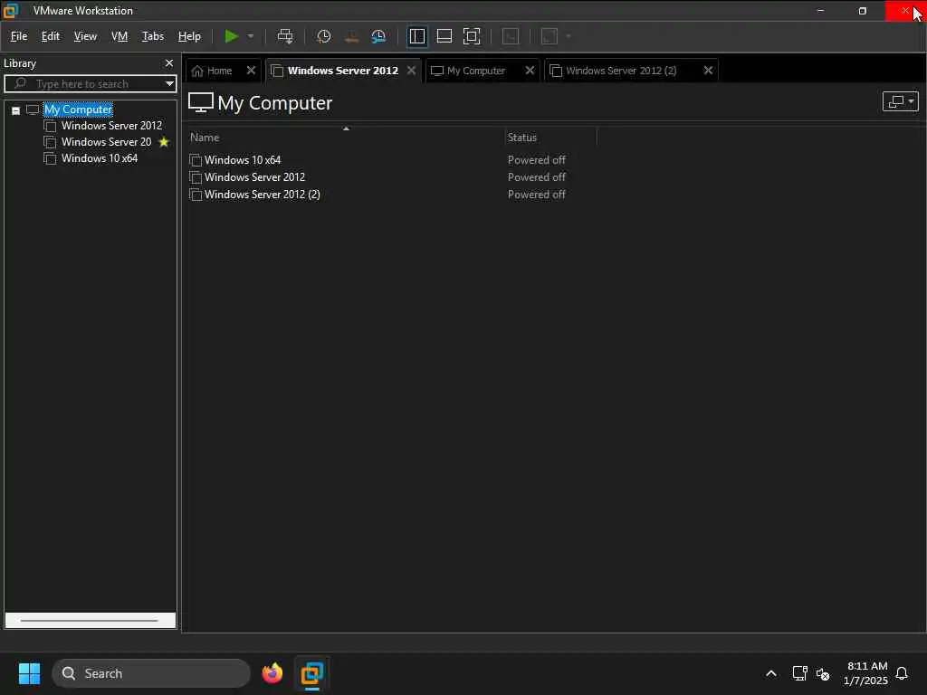
Task: Click the library horizontal scrollbar
Action: [x=90, y=621]
